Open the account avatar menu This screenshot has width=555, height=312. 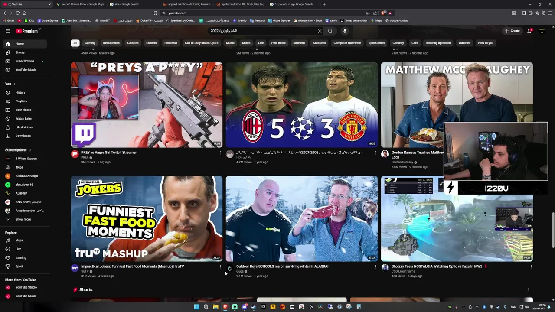(542, 31)
